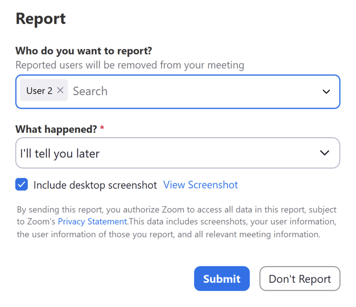Screen dimensions: 356x307
Task: Submit the report
Action: [221, 279]
